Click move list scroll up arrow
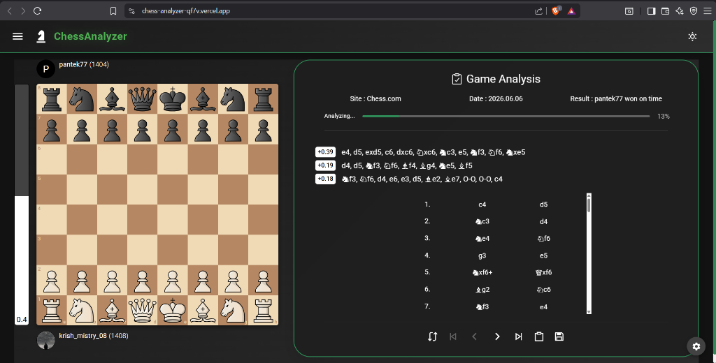Screen dimensions: 716x363 tap(589, 195)
